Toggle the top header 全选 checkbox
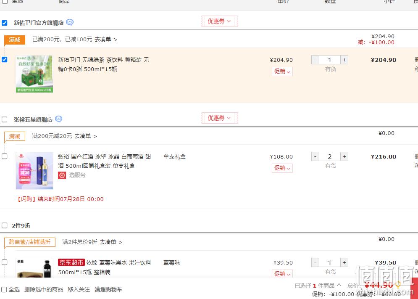This screenshot has width=418, height=299. [5, 1]
